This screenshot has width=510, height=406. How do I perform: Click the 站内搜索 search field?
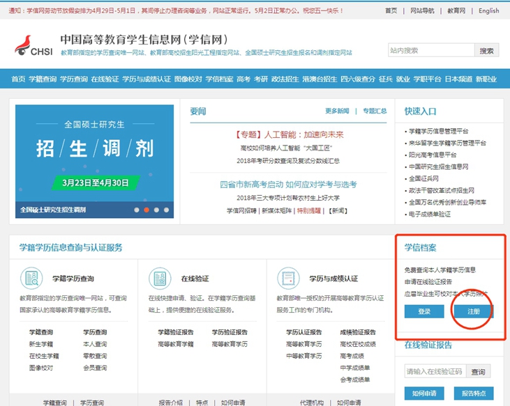click(430, 50)
